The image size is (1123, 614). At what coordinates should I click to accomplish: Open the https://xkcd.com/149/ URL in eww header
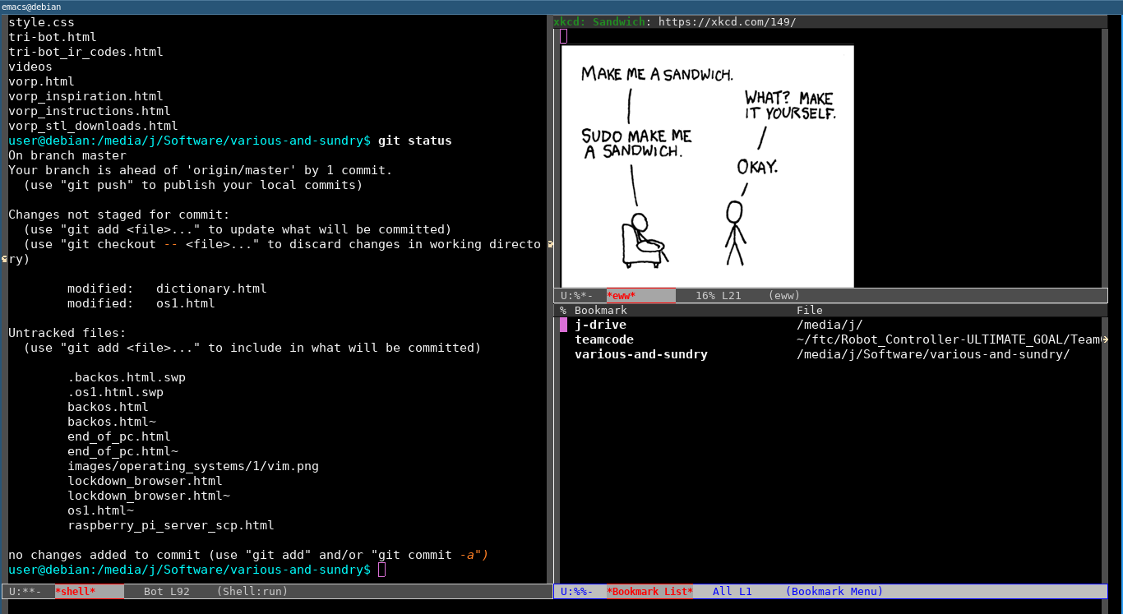point(728,22)
